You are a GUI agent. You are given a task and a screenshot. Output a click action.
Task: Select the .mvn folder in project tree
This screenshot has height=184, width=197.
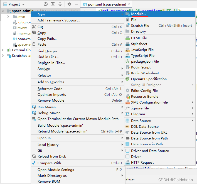pyautogui.click(x=21, y=17)
